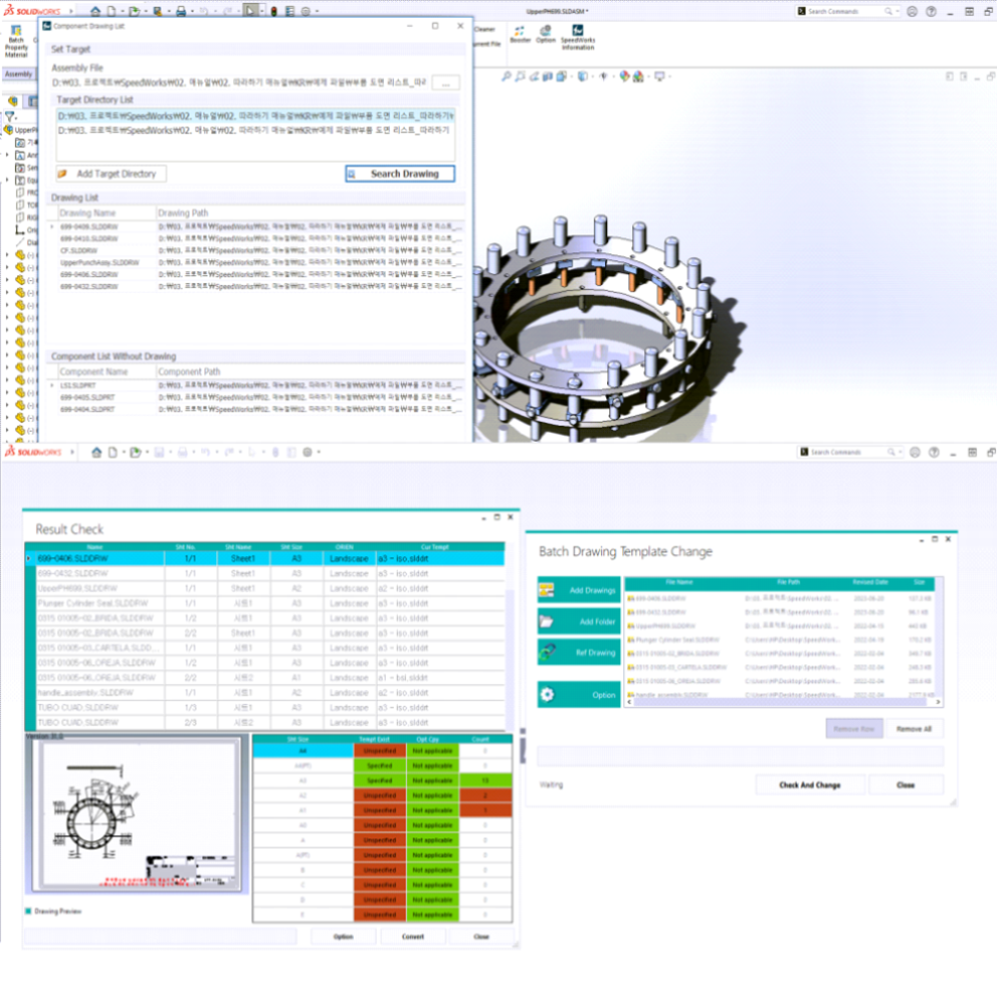The image size is (997, 997).
Task: Click the Add Folder button
Action: tap(579, 622)
